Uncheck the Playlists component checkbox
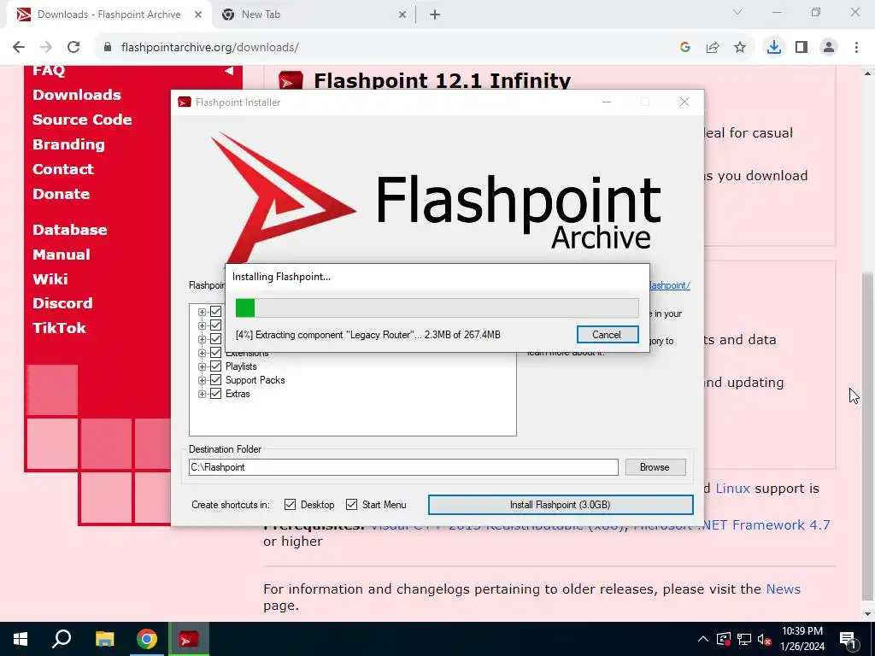This screenshot has width=875, height=656. [215, 366]
